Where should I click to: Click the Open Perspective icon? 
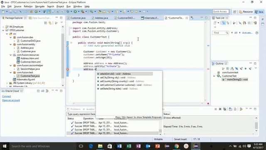point(234,12)
